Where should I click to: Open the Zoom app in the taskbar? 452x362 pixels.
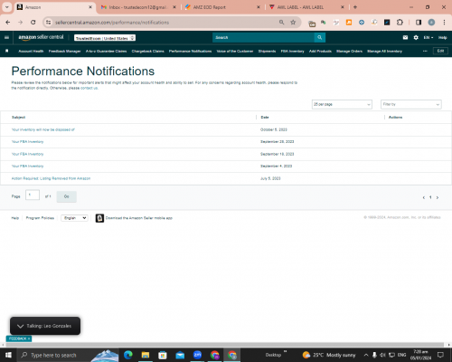point(197,355)
